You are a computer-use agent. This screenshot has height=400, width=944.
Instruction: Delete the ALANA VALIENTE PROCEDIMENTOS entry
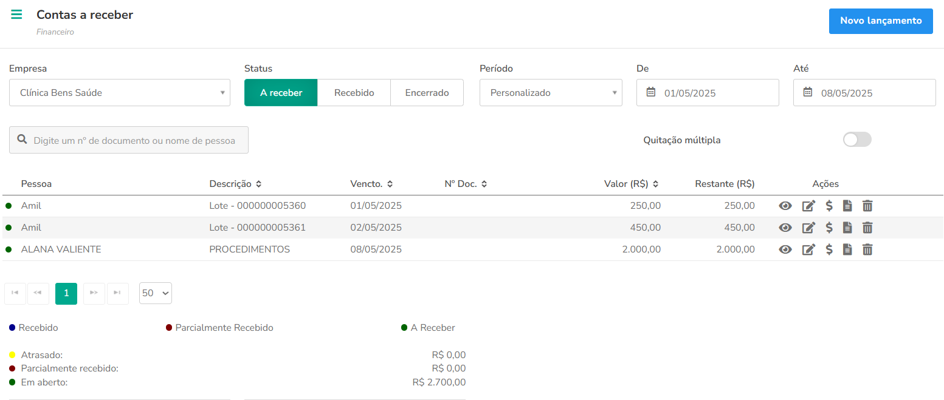click(867, 249)
